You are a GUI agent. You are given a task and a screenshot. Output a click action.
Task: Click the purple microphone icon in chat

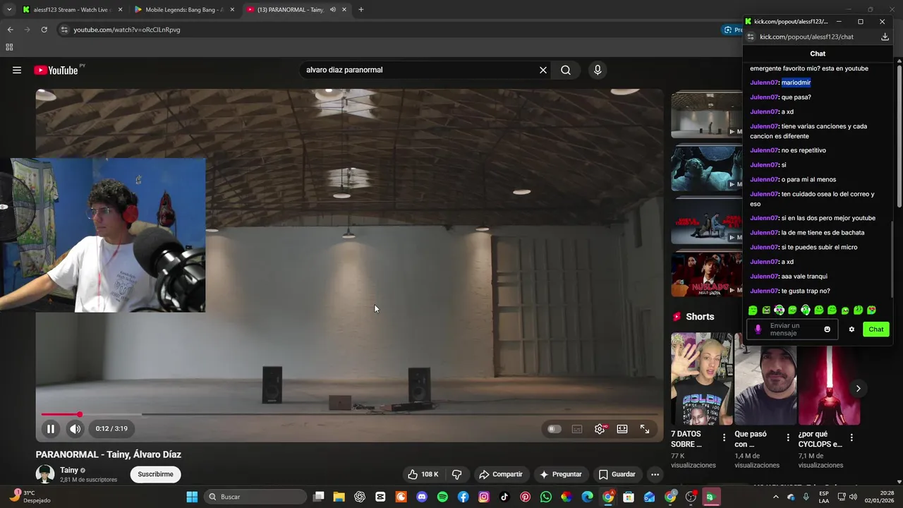[x=758, y=329]
